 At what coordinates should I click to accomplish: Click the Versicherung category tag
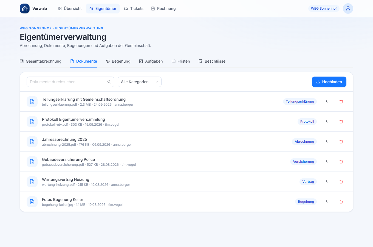tap(303, 162)
